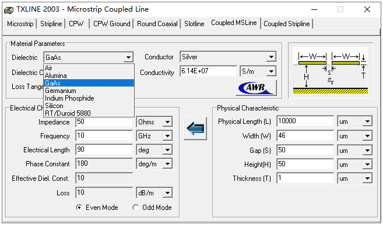Switch to the Coupled Stripline tab

coord(286,24)
